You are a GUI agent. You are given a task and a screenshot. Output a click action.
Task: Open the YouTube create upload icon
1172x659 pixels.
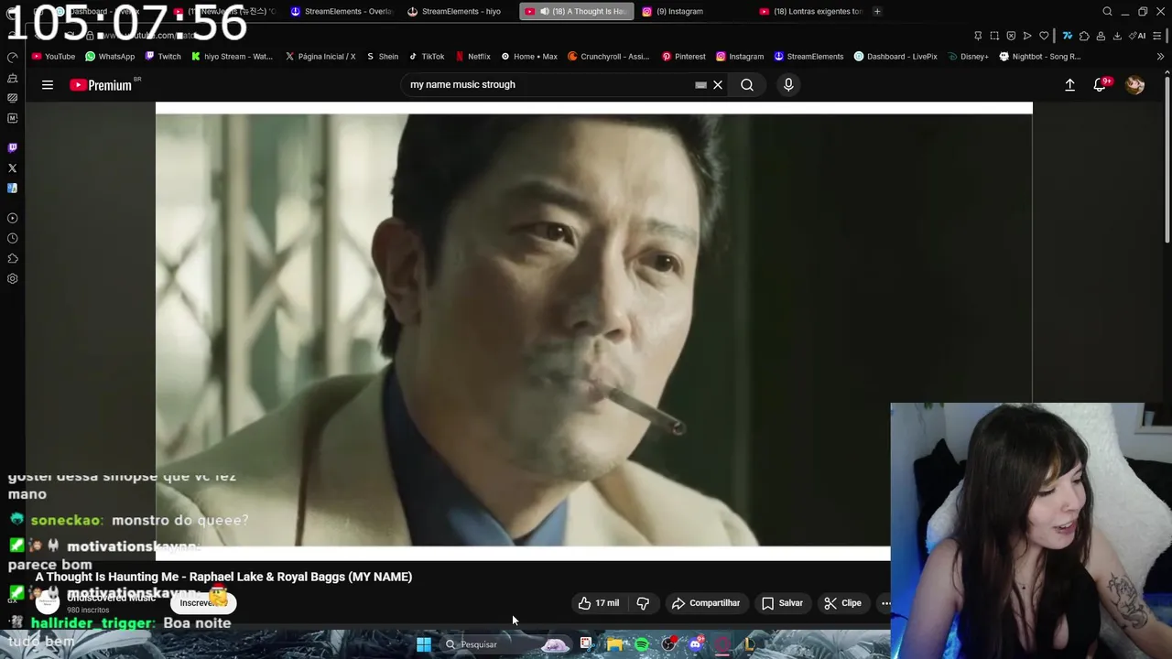click(x=1069, y=85)
